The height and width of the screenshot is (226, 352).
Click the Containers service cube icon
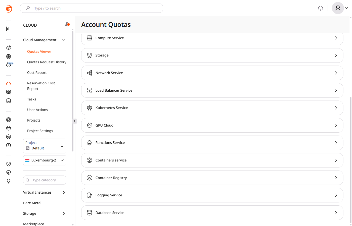tap(90, 160)
